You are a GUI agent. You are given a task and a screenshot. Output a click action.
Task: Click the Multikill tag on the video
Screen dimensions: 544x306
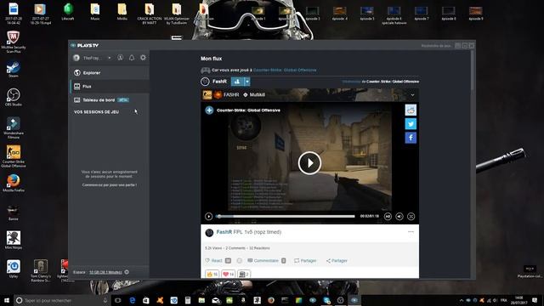[x=254, y=94]
